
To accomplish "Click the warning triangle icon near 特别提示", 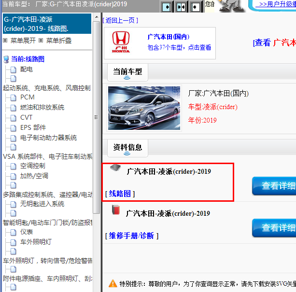I will pyautogui.click(x=112, y=283).
